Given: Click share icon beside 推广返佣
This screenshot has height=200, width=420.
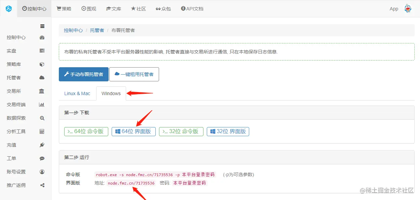Looking at the screenshot, I should point(42,185).
